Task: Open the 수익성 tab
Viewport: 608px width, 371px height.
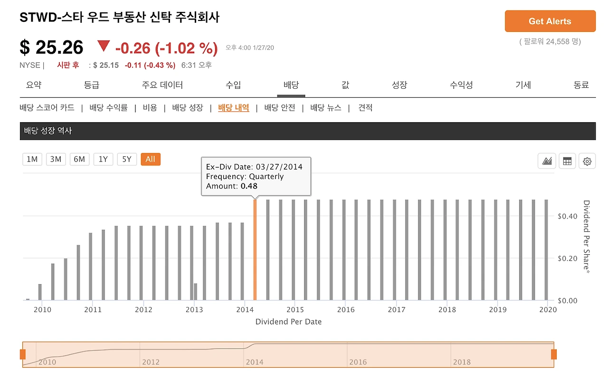Action: [461, 85]
